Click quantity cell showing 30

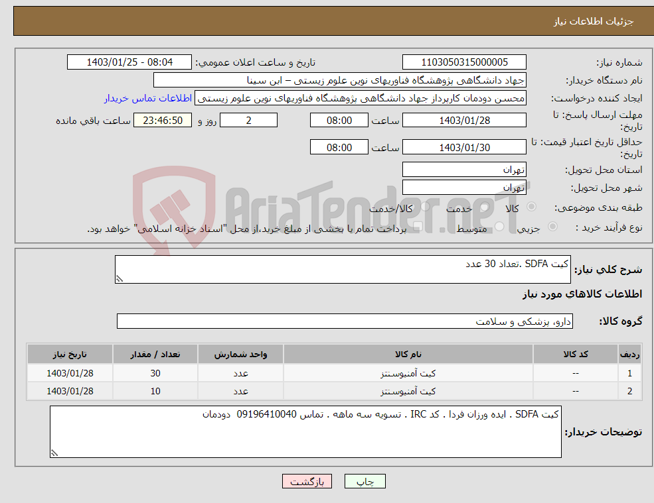155,374
